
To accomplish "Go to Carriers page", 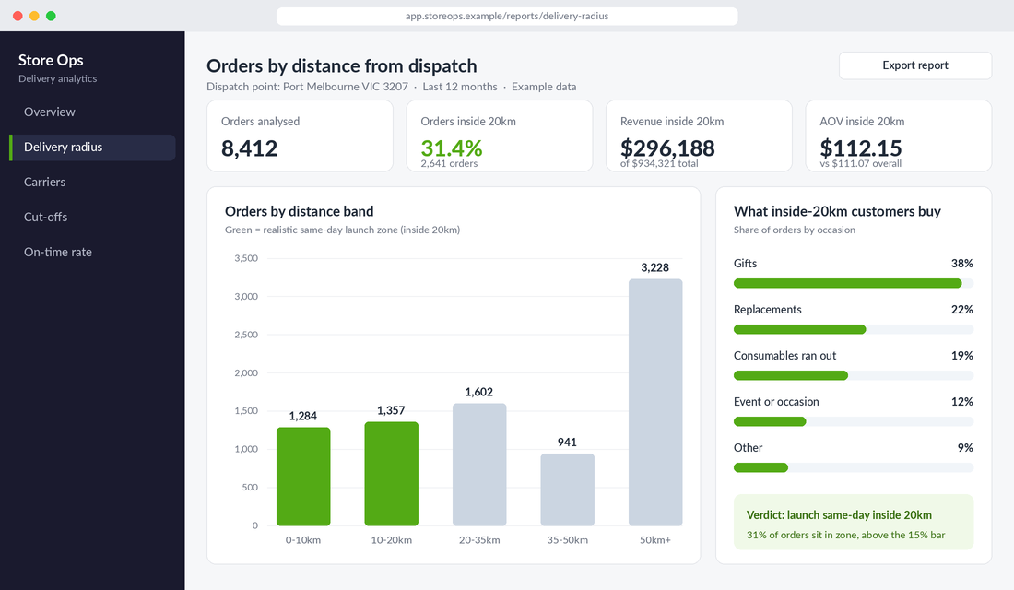I will (92, 183).
